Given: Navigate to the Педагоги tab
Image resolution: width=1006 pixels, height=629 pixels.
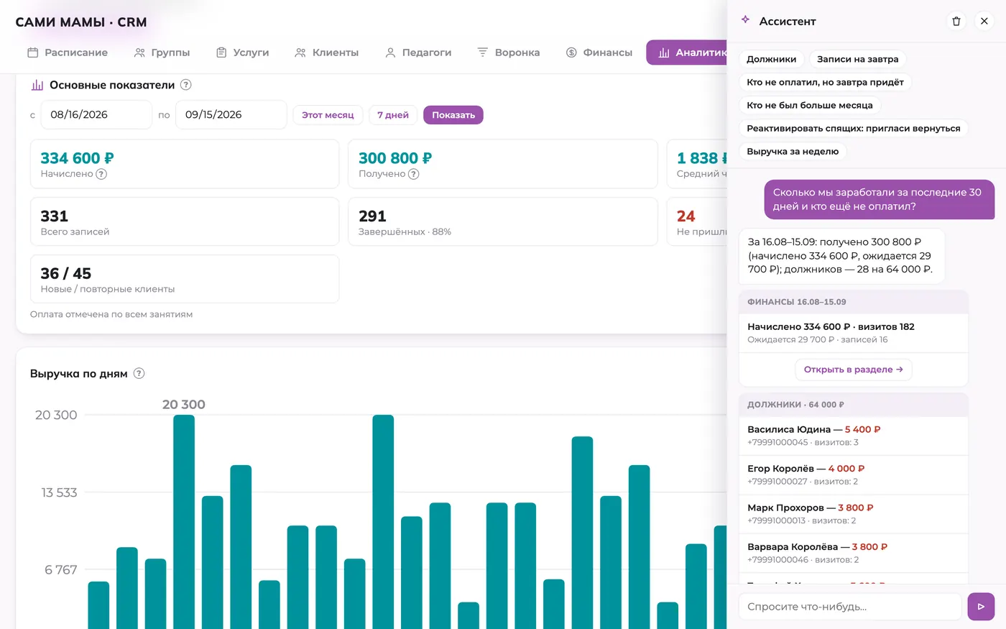Looking at the screenshot, I should tap(418, 52).
